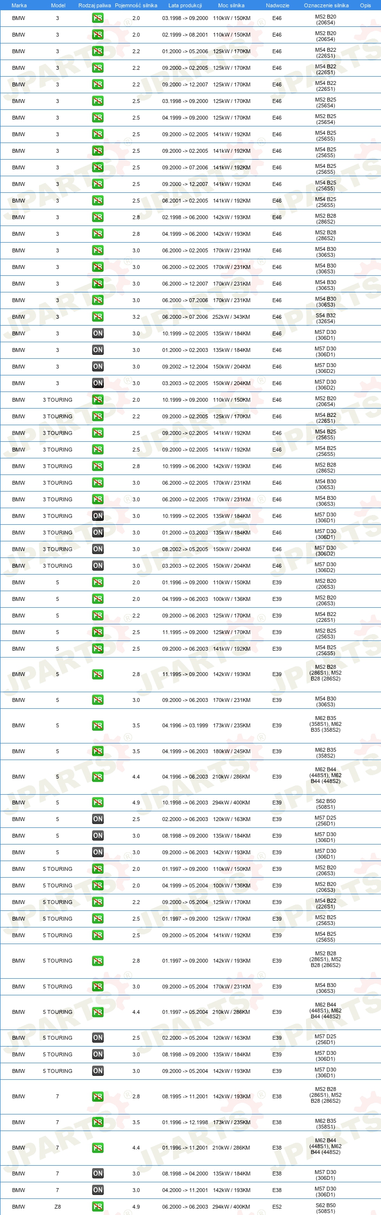Image resolution: width=381 pixels, height=1215 pixels.
Task: Click the Marka column header
Action: [x=19, y=5]
